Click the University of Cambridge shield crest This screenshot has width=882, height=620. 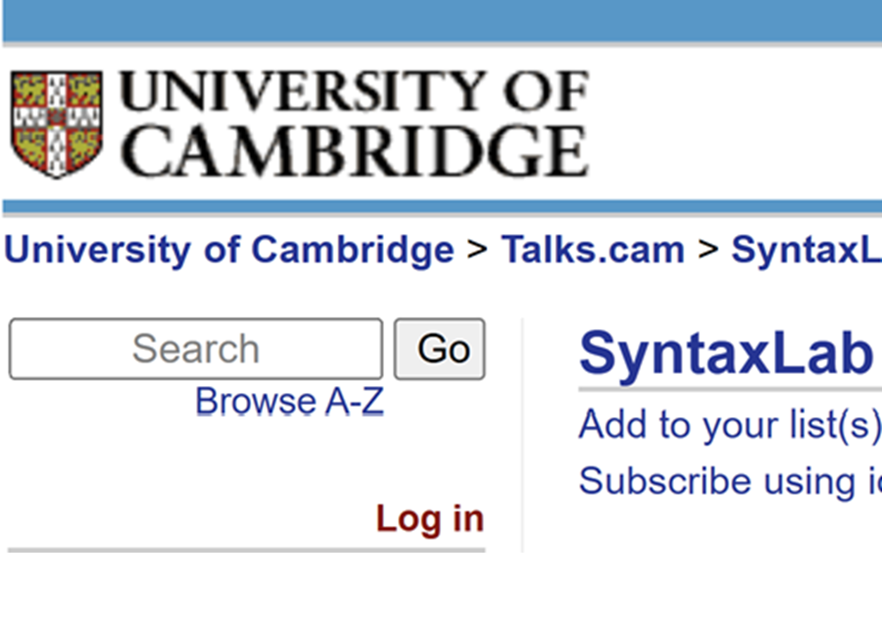(57, 123)
